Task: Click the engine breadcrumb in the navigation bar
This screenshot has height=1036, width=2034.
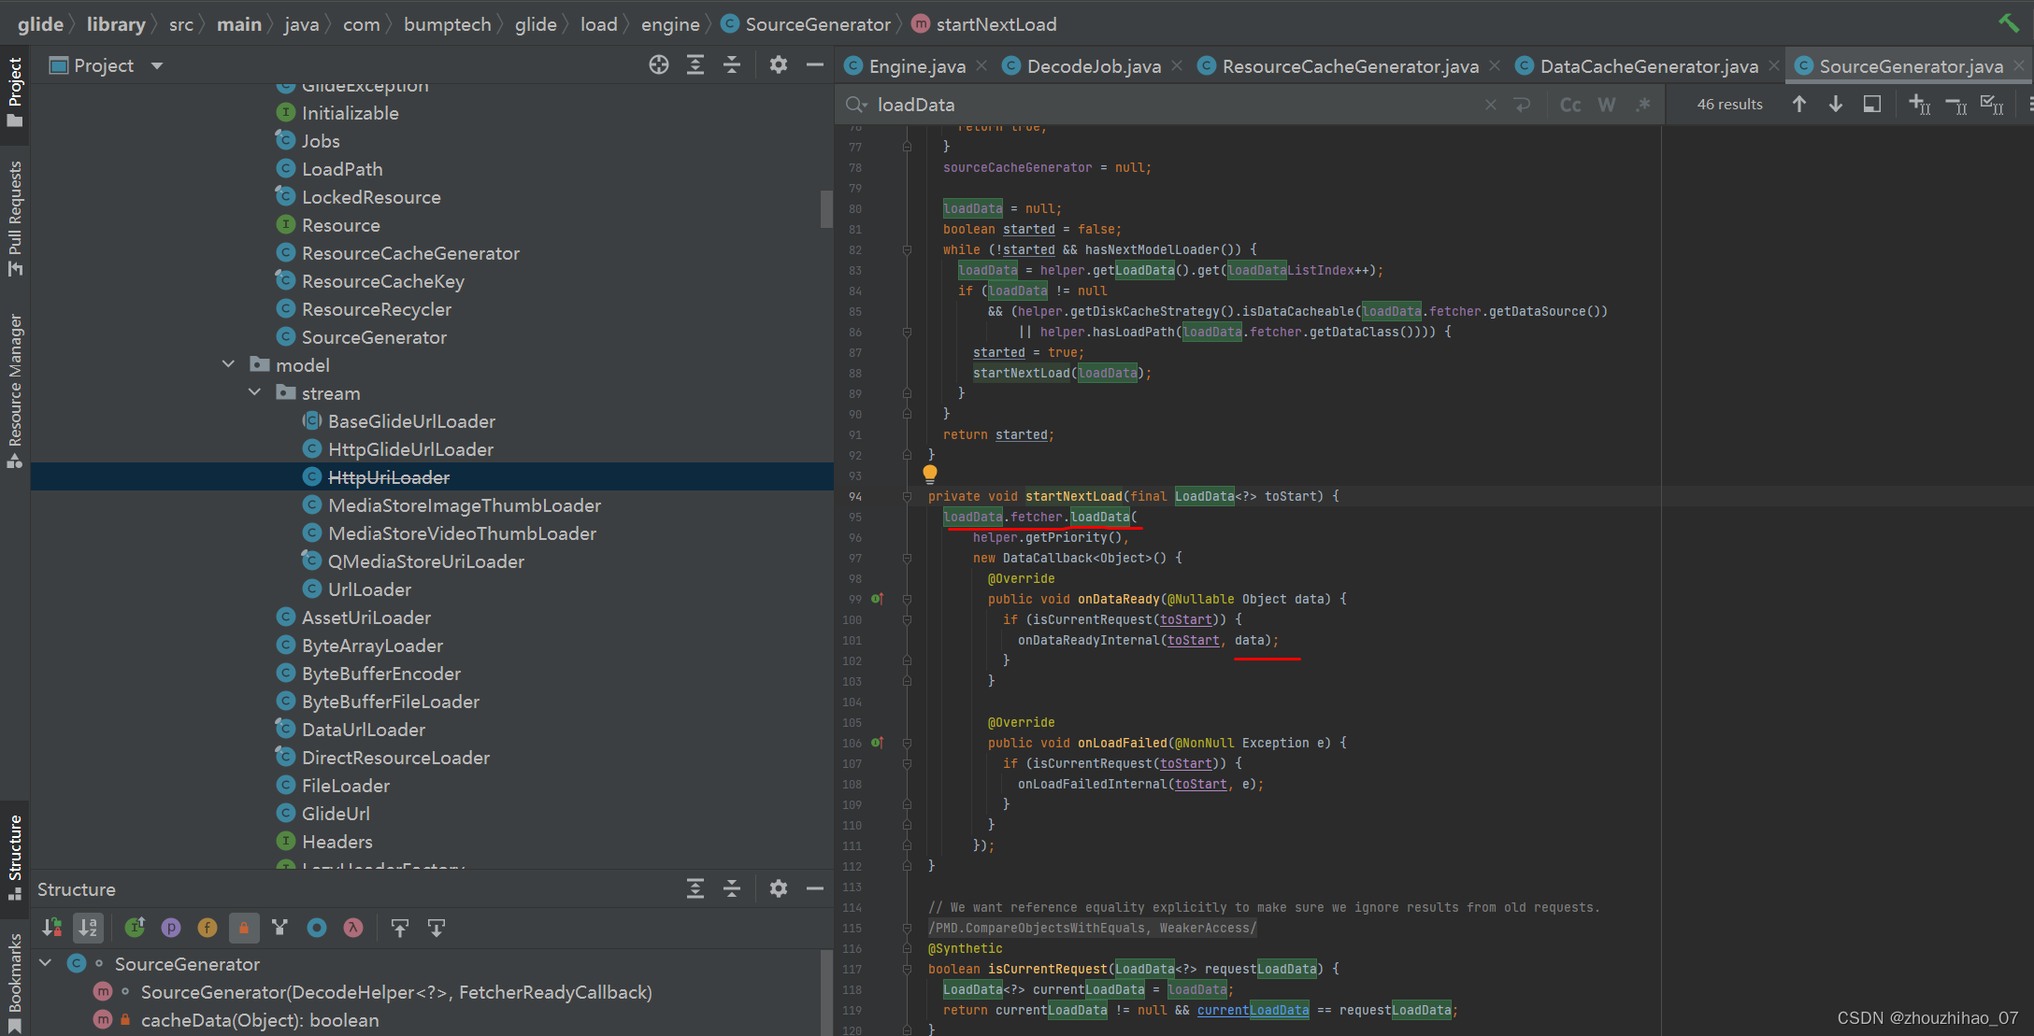Action: coord(670,24)
